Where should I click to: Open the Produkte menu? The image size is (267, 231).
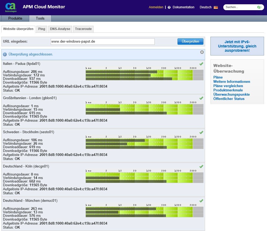point(15,18)
